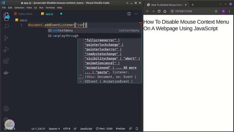Split the editor to the right
The width and height of the screenshot is (234, 132).
click(x=129, y=14)
